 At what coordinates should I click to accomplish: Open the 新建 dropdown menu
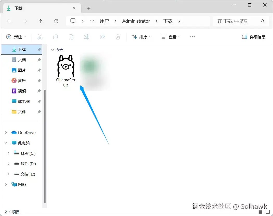point(16,37)
